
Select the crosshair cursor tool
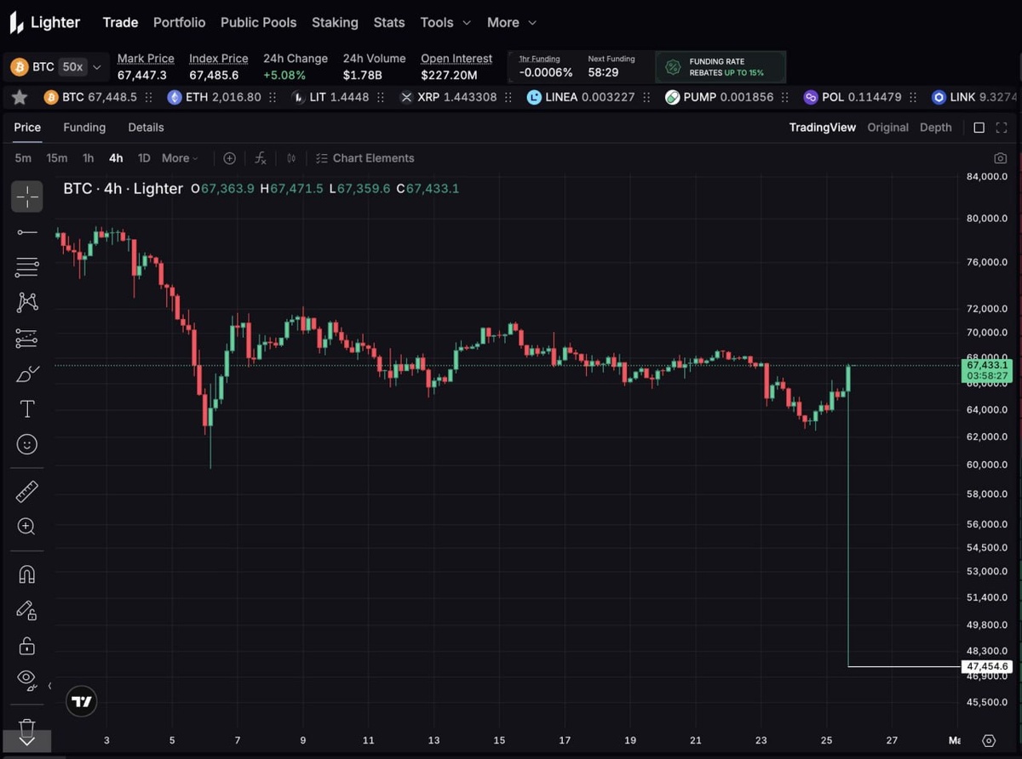tap(27, 197)
